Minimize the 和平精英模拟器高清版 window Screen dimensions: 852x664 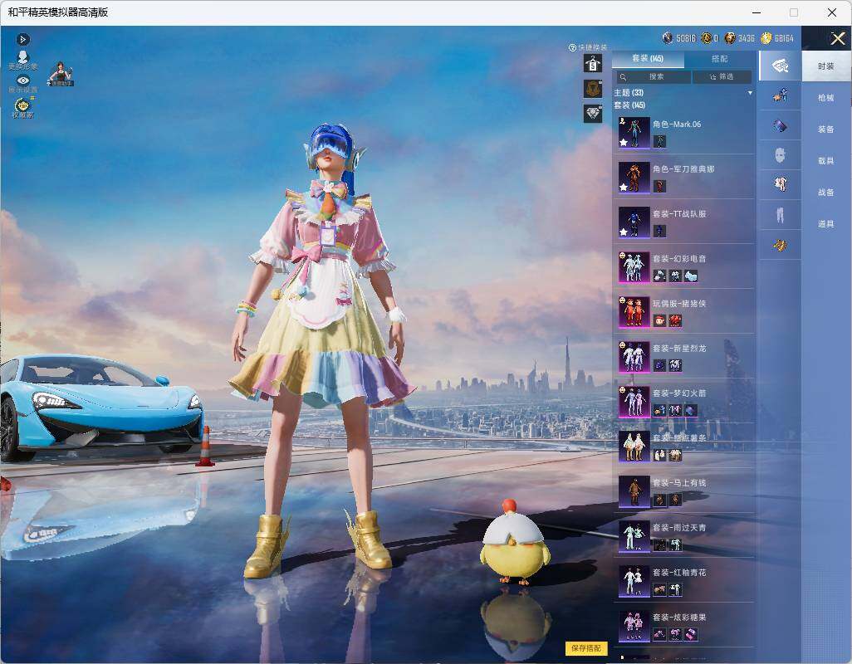757,12
